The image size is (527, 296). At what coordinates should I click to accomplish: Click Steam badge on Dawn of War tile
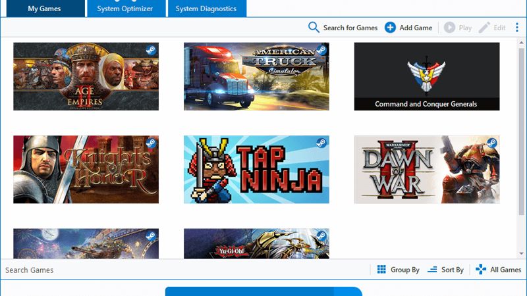coord(491,143)
